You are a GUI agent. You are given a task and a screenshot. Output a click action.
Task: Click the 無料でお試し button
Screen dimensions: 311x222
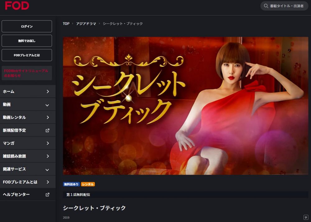pos(27,41)
